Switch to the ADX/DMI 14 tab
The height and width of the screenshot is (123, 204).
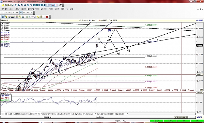122,114
